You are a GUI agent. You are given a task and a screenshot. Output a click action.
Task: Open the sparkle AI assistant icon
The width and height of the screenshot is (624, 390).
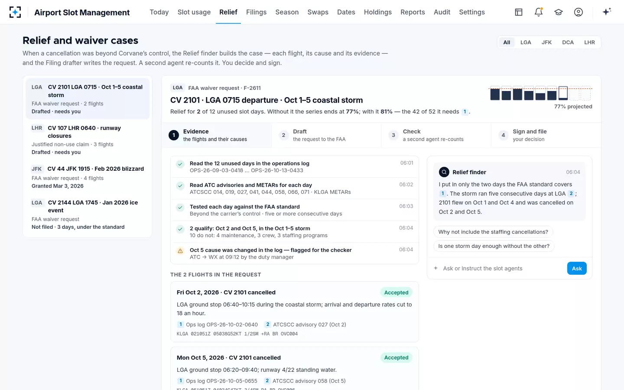[607, 12]
